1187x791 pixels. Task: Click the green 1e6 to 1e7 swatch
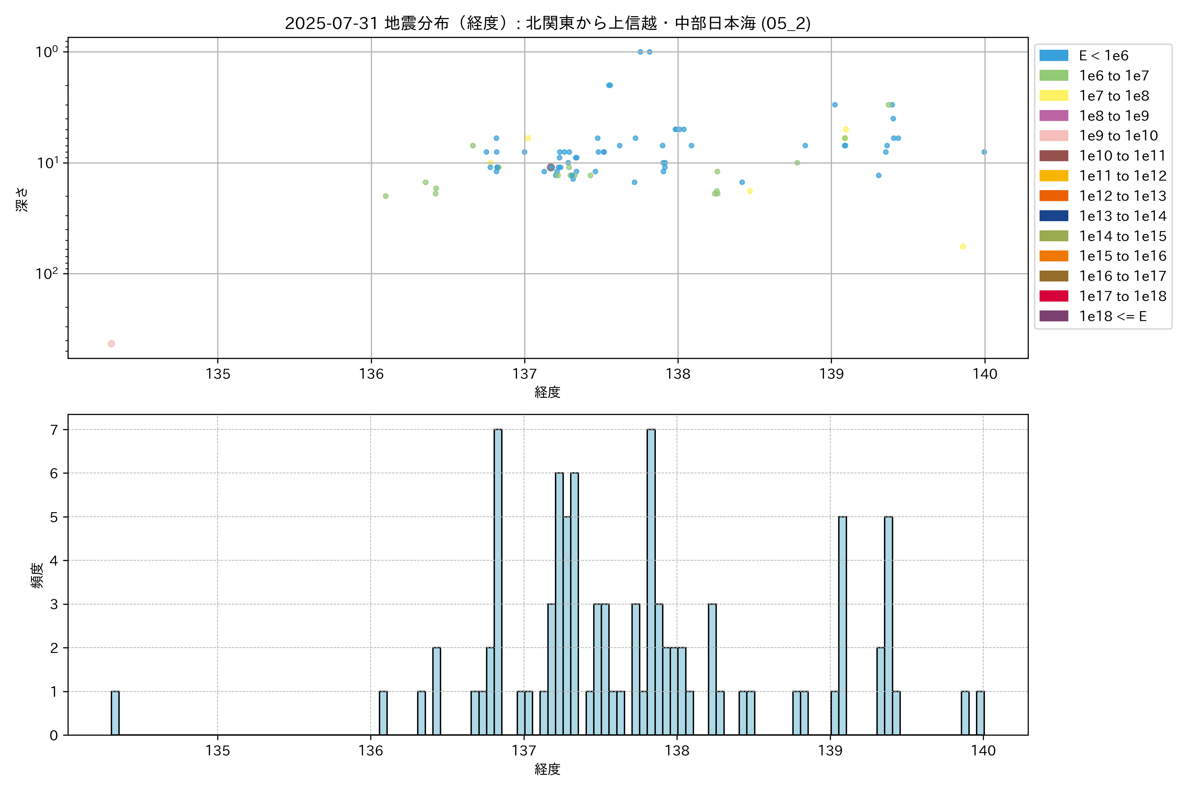1053,76
